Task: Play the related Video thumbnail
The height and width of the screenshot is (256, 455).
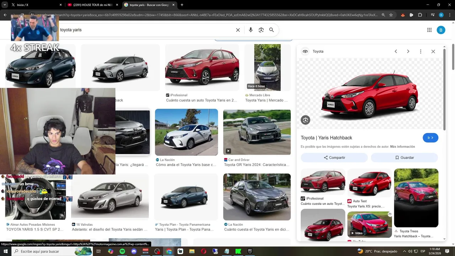Action: (x=369, y=225)
